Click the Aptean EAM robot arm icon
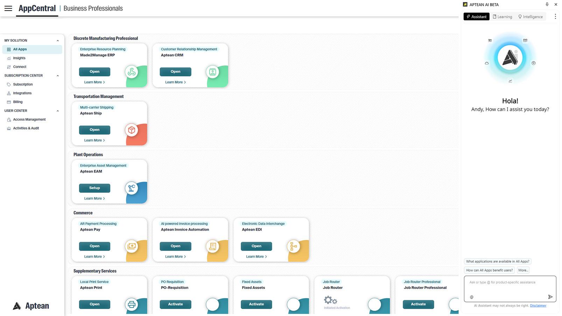The height and width of the screenshot is (316, 562). [132, 188]
